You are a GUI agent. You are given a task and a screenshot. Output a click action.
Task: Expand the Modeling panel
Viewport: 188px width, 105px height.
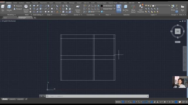tap(11, 15)
